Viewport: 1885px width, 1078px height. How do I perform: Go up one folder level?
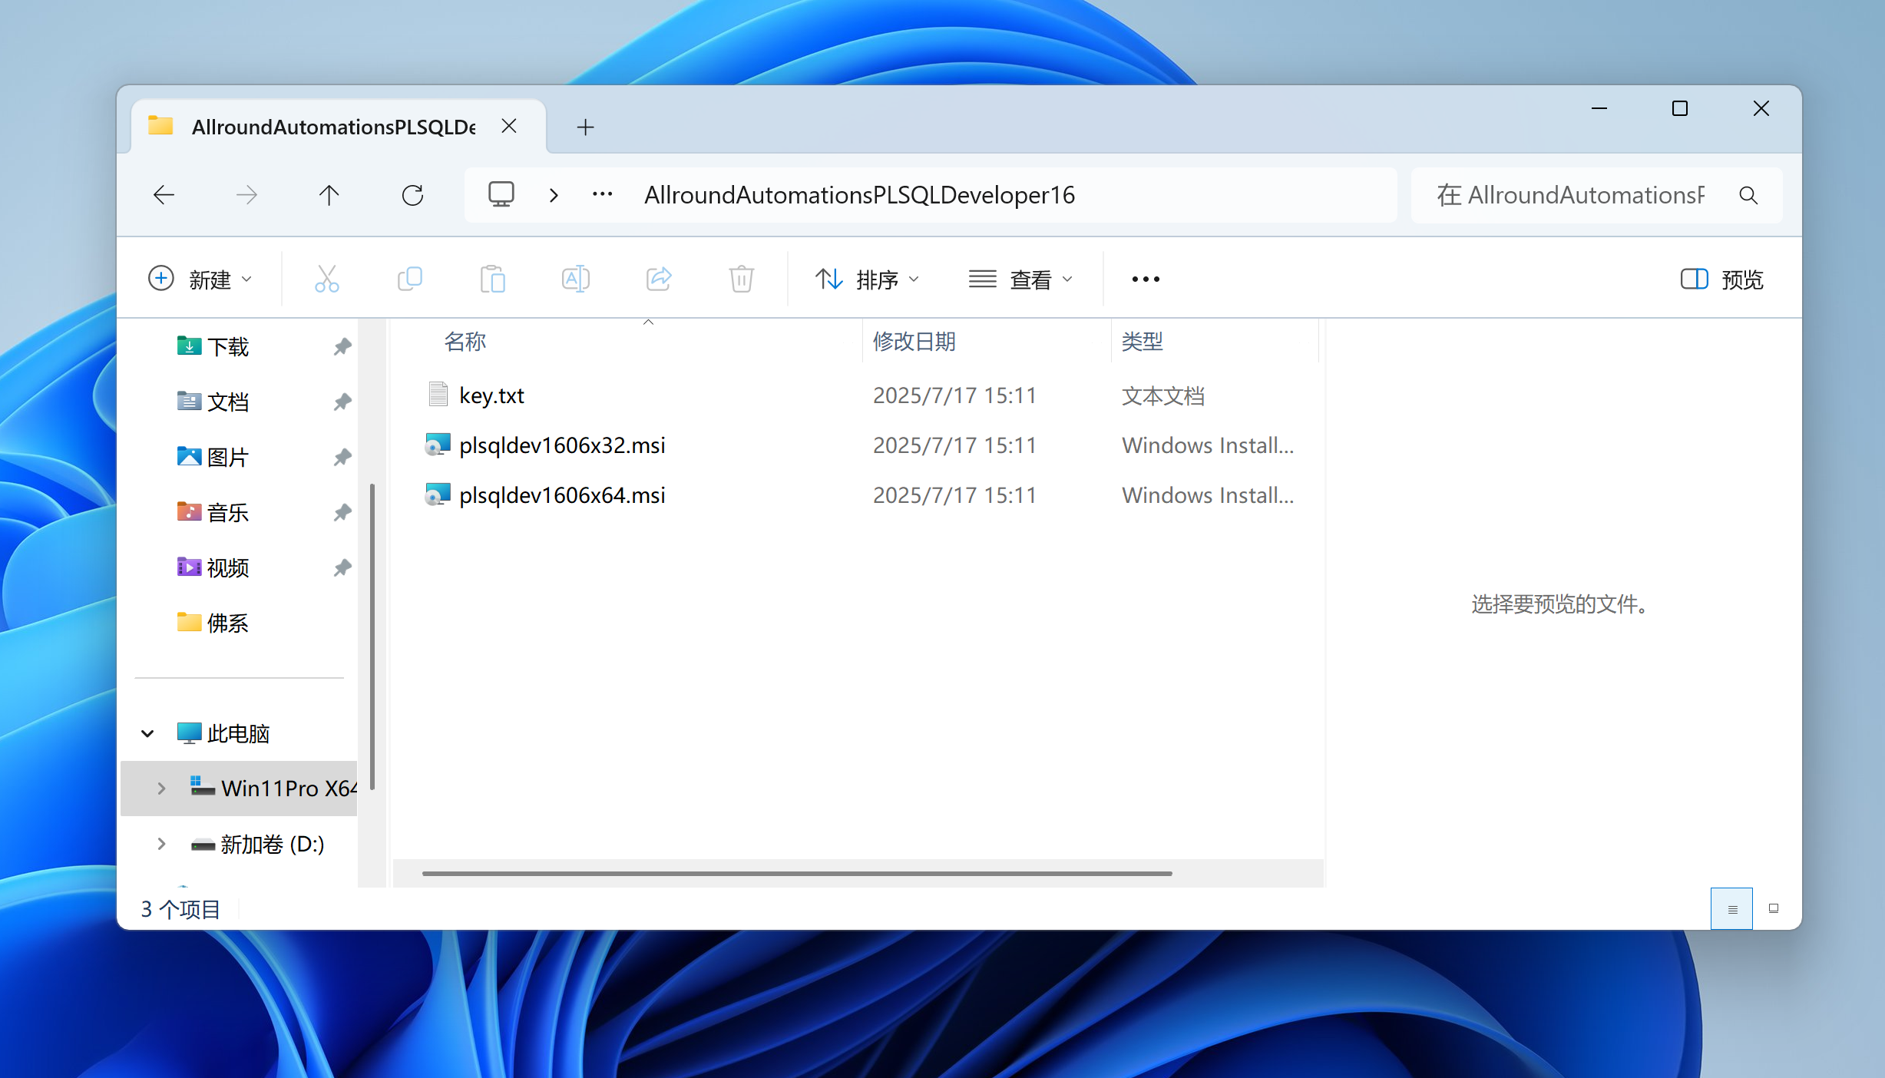(329, 195)
